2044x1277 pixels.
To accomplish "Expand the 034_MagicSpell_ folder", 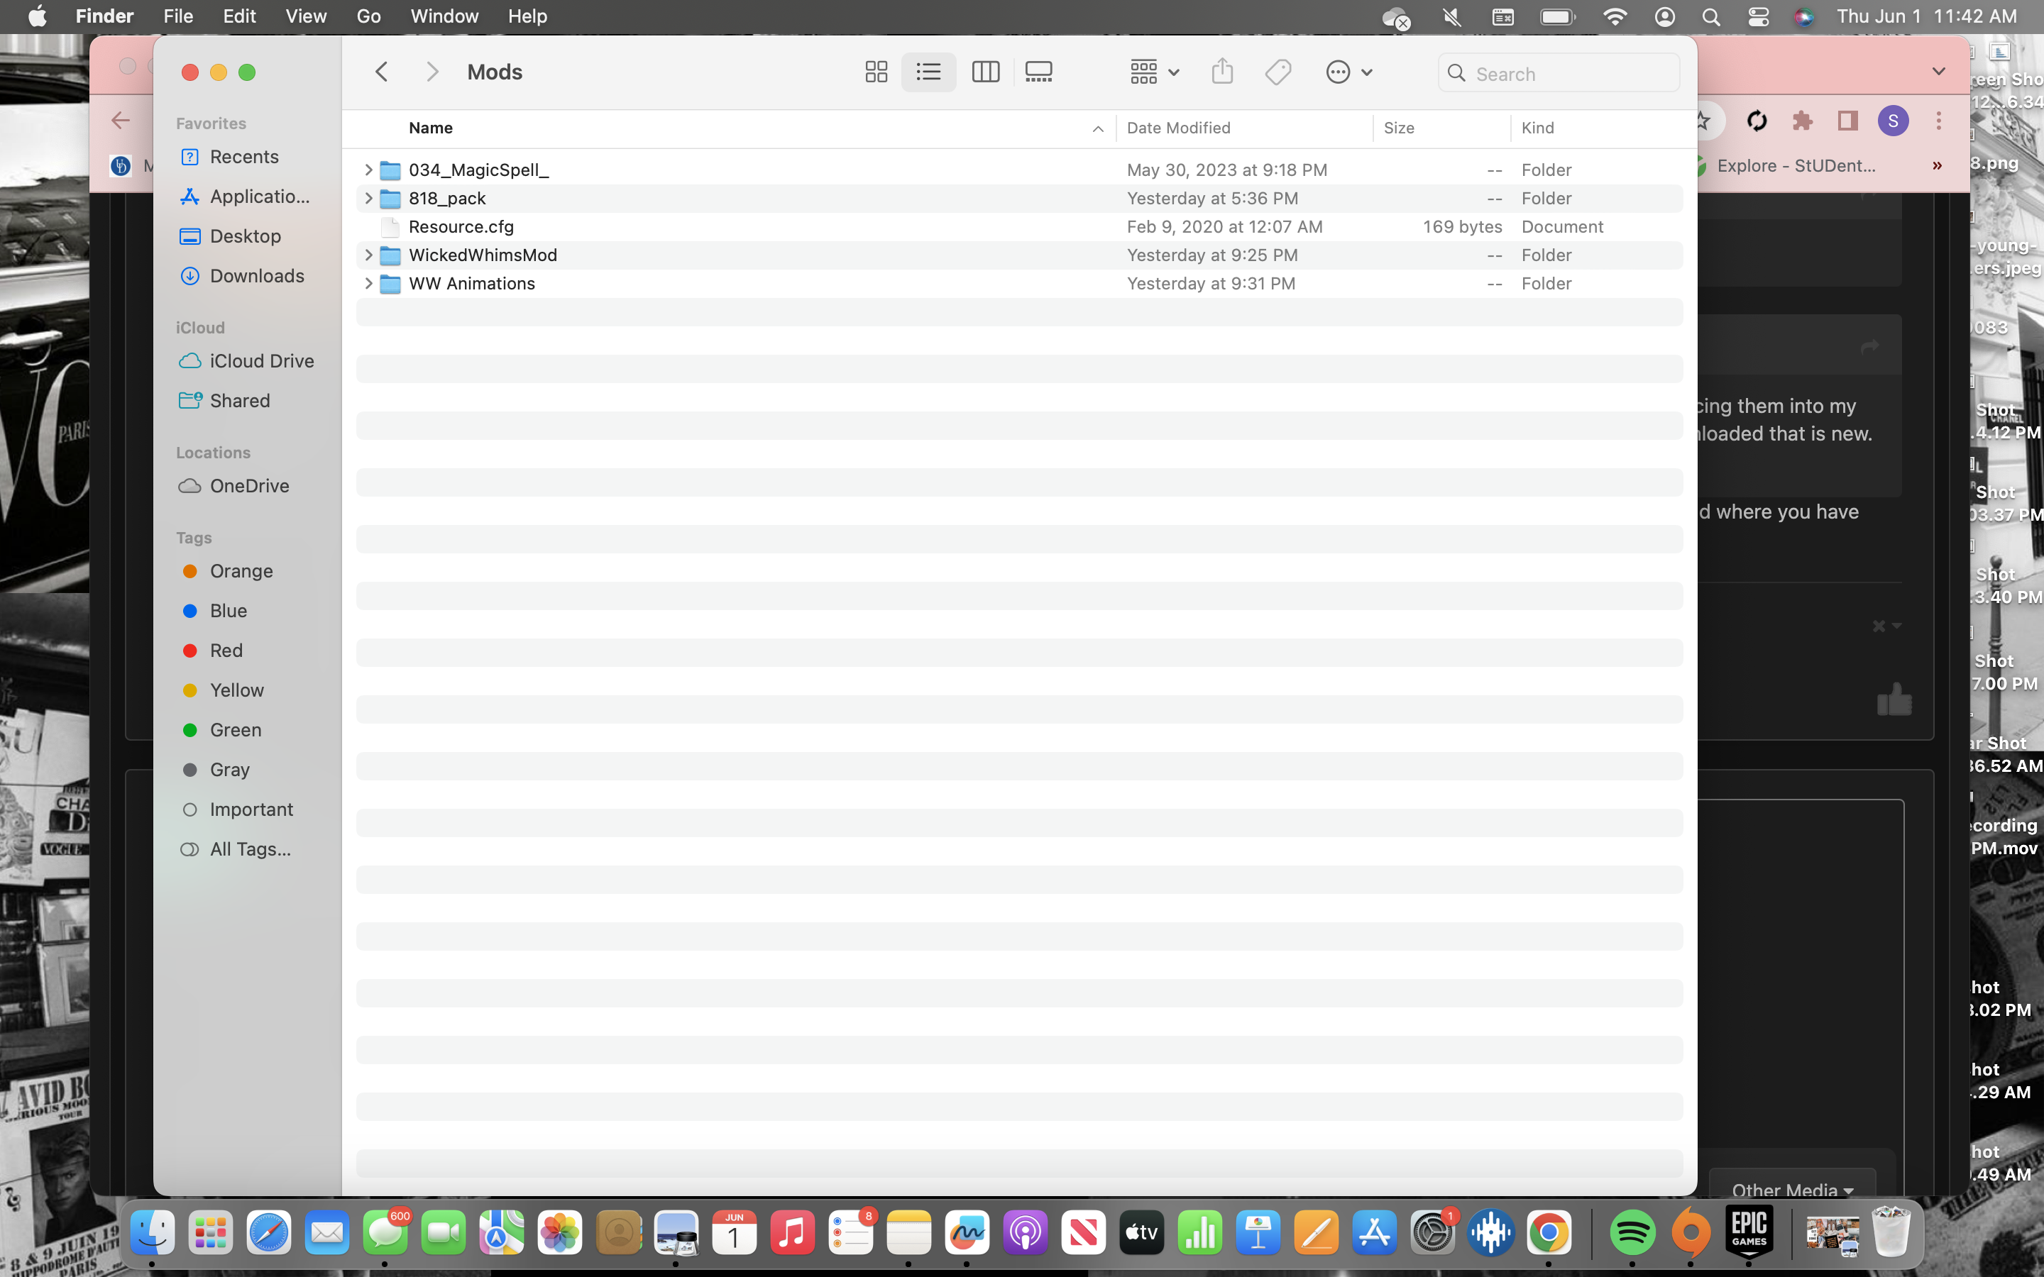I will click(368, 170).
